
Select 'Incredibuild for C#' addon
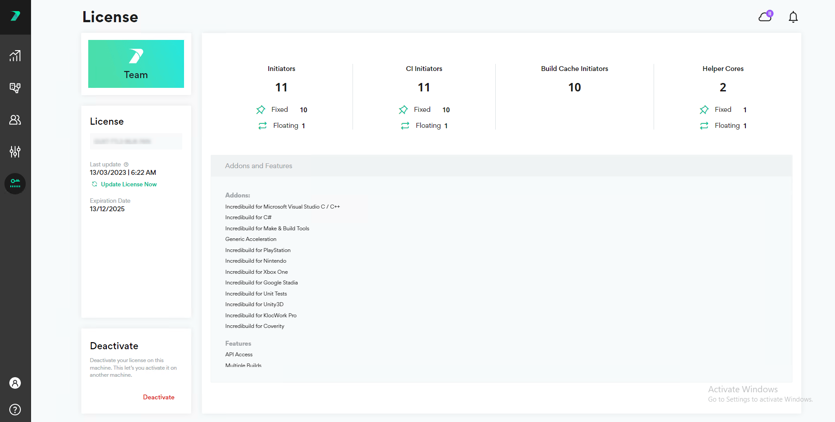point(248,217)
